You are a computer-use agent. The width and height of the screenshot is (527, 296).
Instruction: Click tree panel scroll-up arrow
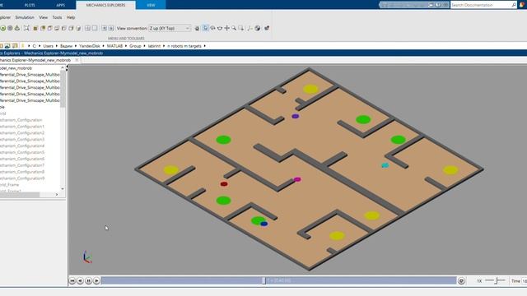63,67
